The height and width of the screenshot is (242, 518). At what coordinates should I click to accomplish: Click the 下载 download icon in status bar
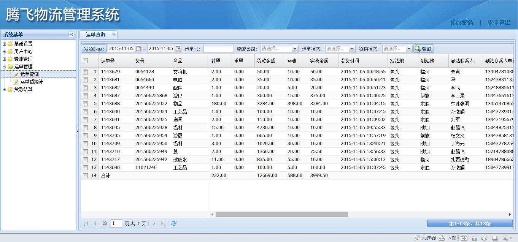(442, 238)
